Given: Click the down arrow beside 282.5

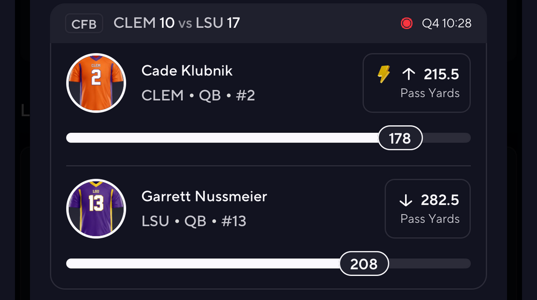Looking at the screenshot, I should [405, 200].
